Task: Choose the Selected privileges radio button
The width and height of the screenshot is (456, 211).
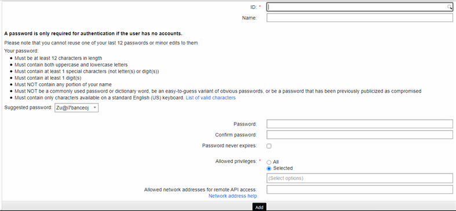Action: [x=269, y=168]
